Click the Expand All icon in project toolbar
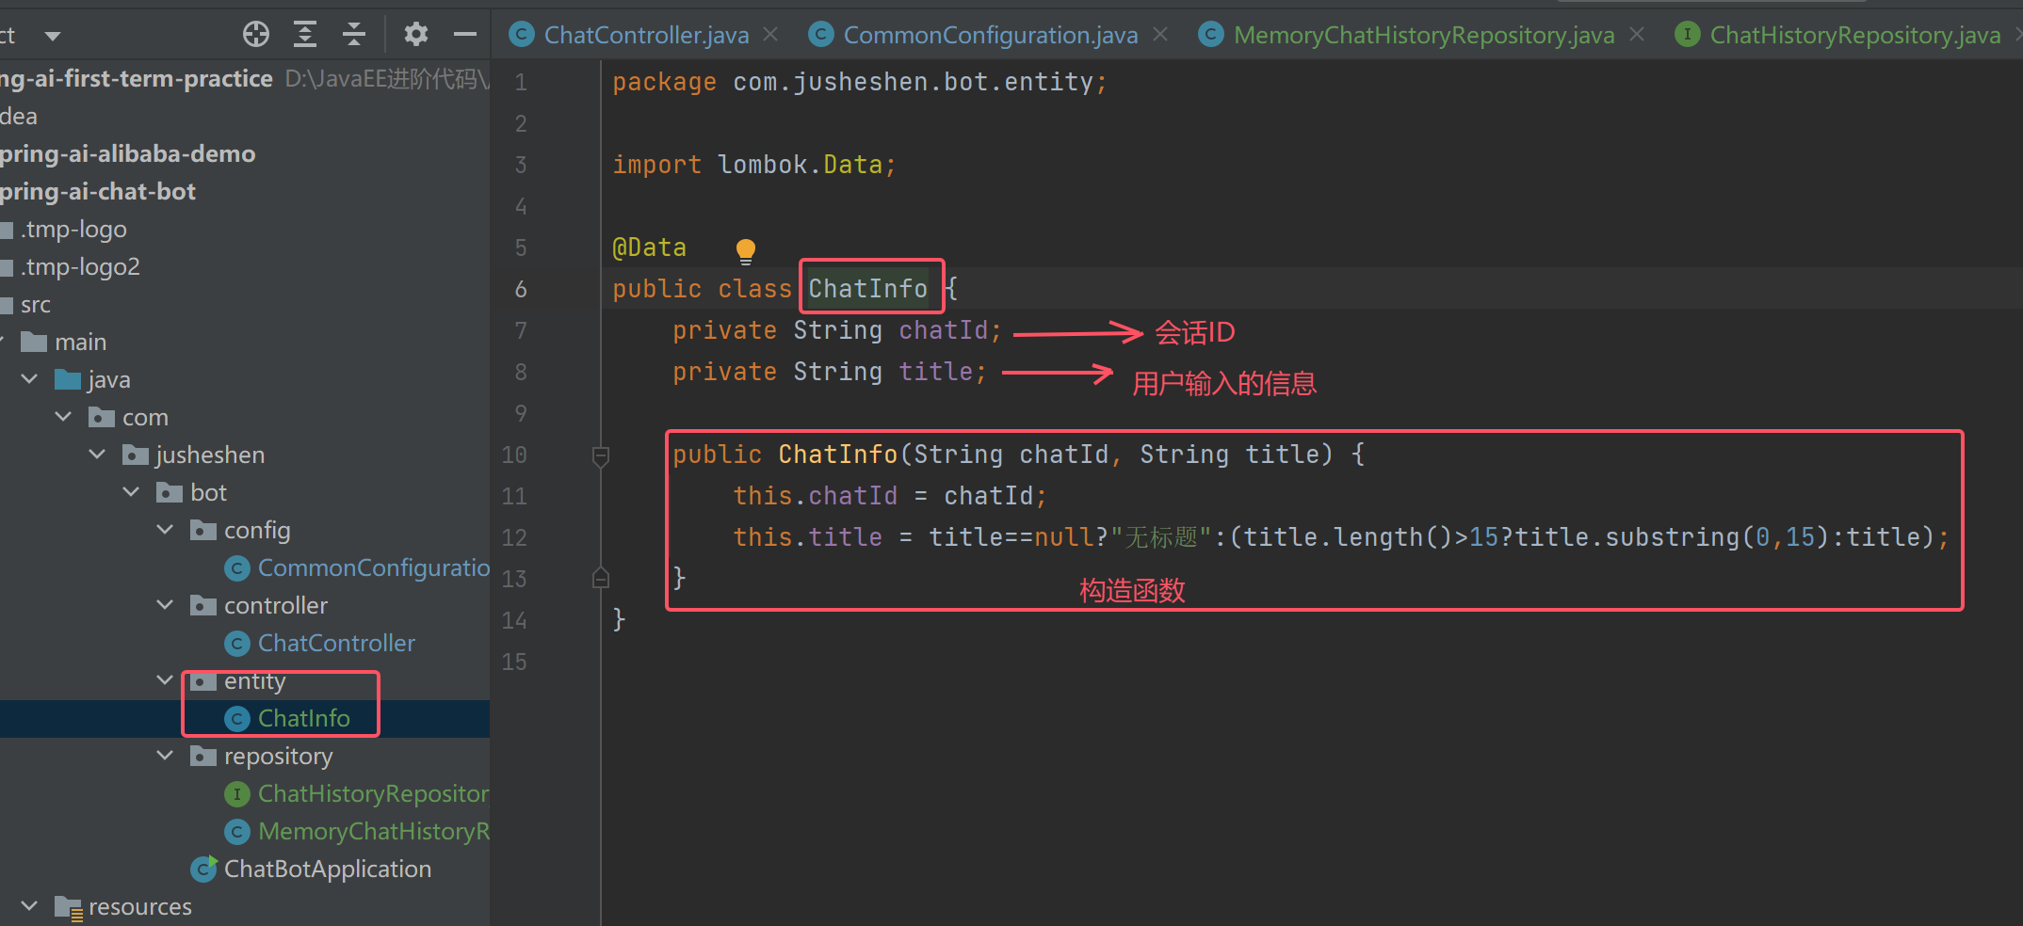 click(305, 35)
